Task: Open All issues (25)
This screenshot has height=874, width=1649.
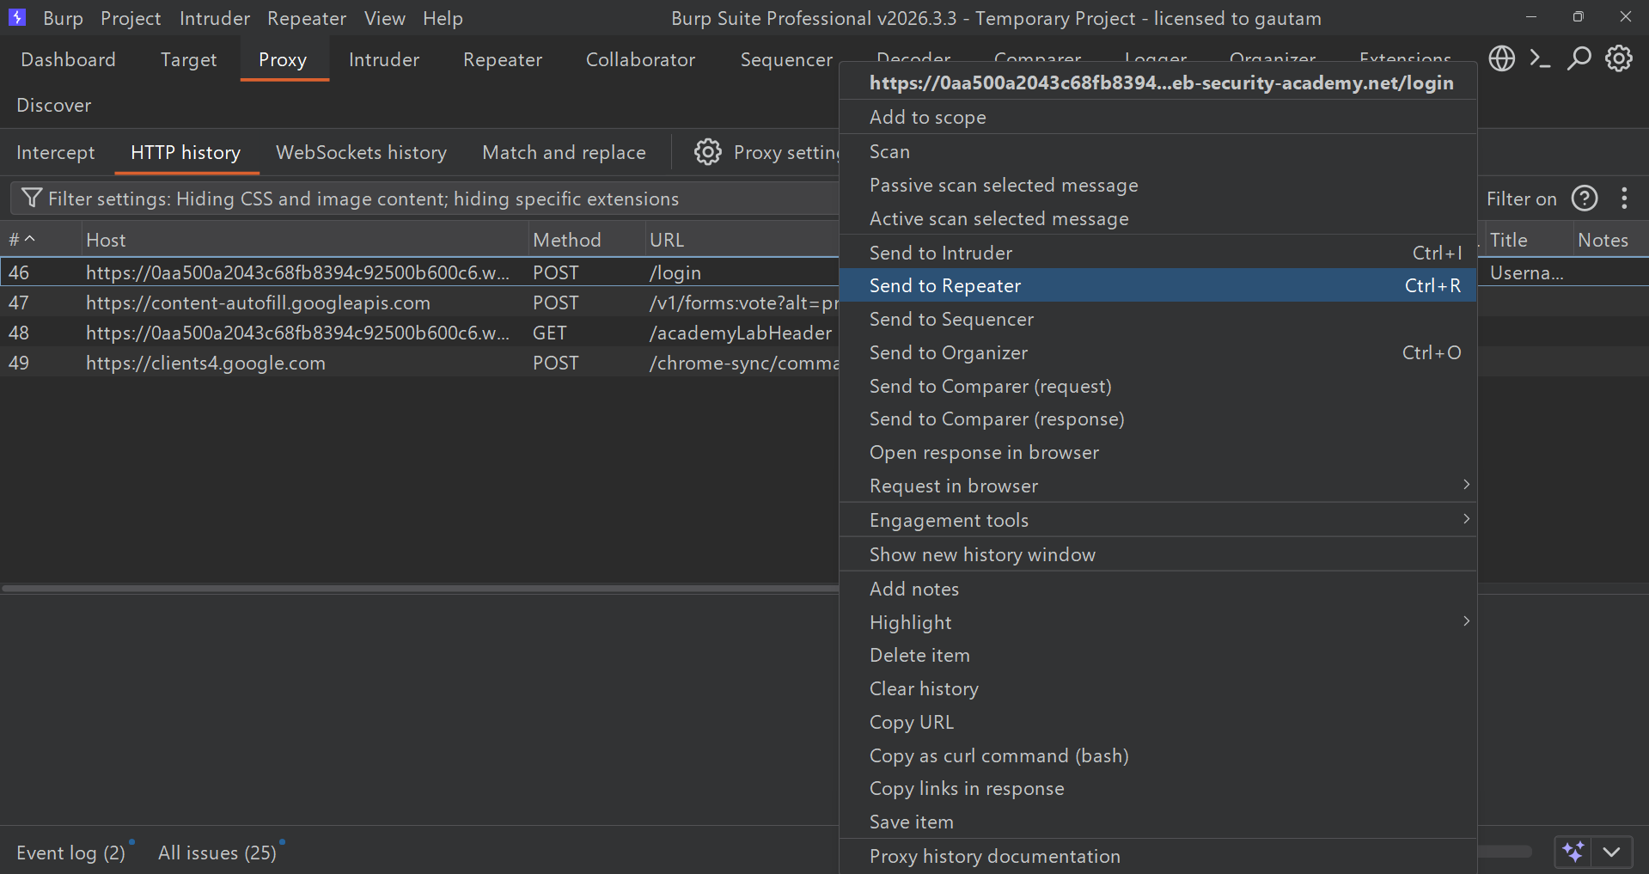Action: [x=217, y=853]
